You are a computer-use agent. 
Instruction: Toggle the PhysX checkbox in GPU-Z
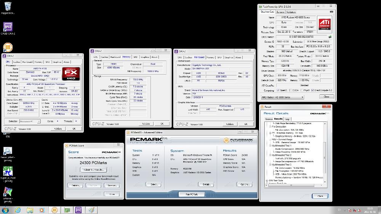[x=301, y=90]
